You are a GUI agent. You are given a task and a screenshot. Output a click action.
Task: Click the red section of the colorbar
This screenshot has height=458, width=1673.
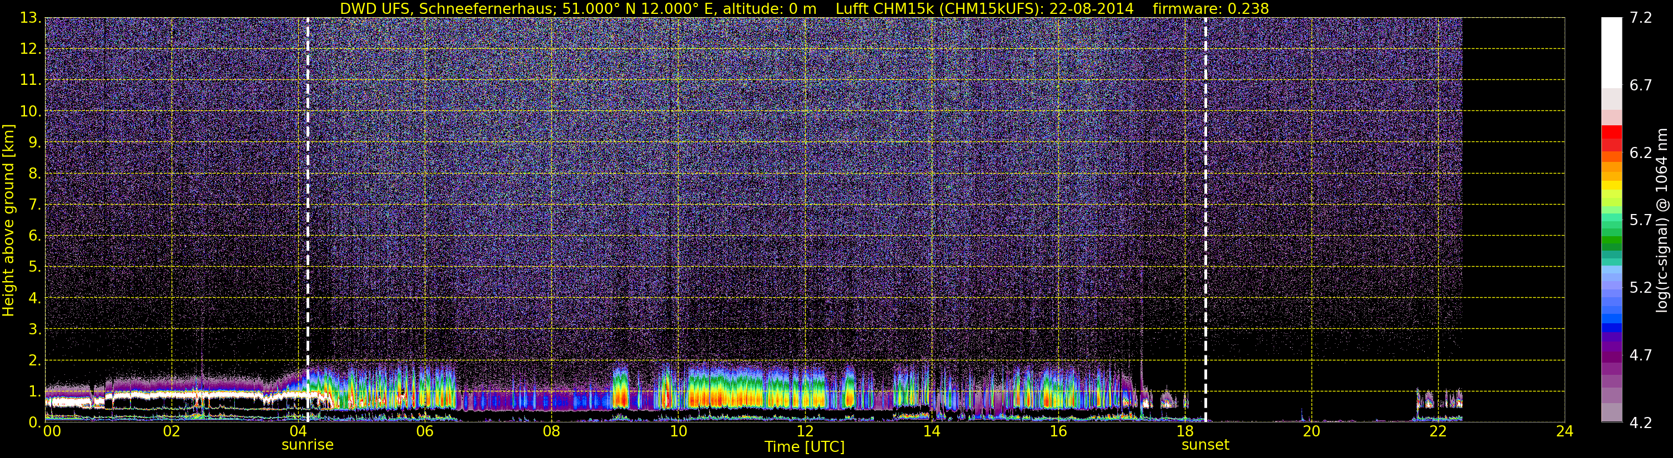coord(1611,138)
